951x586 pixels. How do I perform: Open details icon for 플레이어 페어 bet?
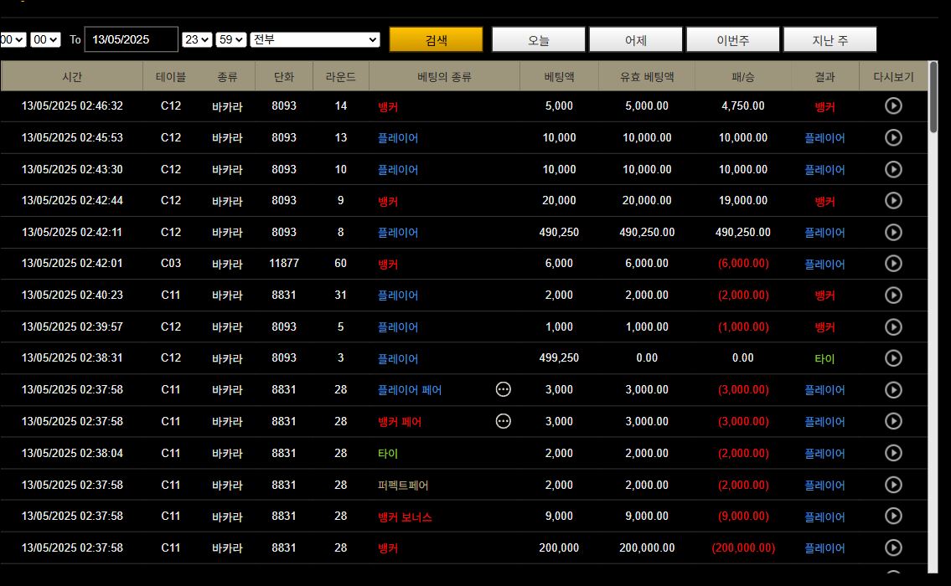pyautogui.click(x=503, y=389)
